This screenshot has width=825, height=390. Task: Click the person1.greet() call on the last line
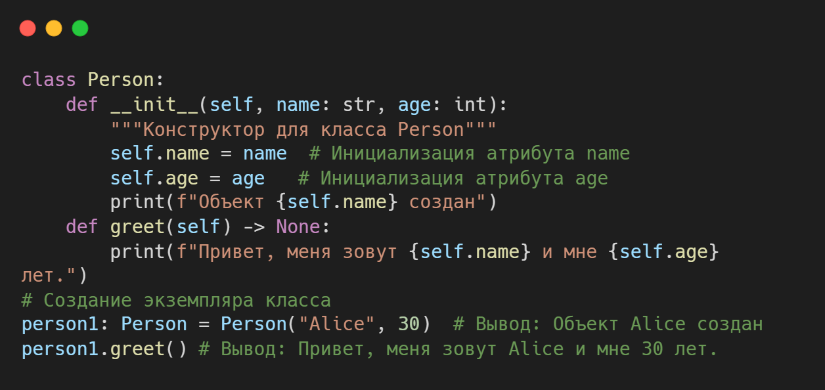click(x=104, y=349)
